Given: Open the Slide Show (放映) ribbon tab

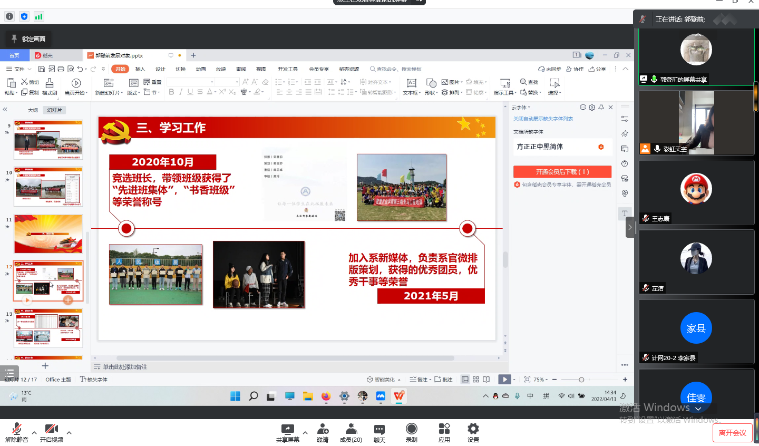Looking at the screenshot, I should coord(221,69).
